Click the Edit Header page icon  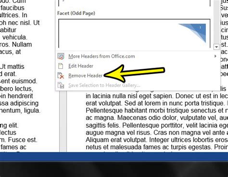pyautogui.click(x=61, y=66)
